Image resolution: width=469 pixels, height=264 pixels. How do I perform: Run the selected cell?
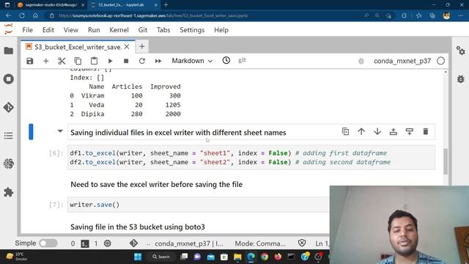coord(110,61)
